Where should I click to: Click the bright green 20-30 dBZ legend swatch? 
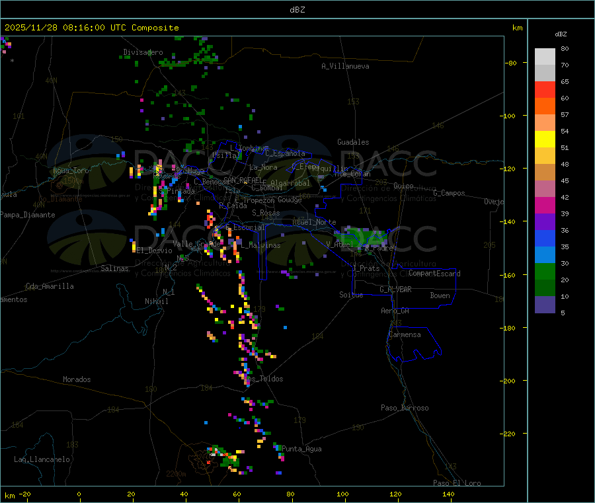pos(545,271)
